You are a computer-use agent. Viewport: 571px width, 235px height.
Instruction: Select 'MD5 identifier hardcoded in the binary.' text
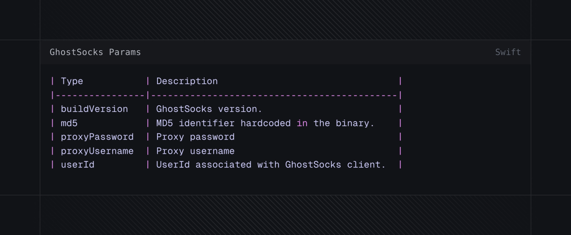(x=265, y=123)
